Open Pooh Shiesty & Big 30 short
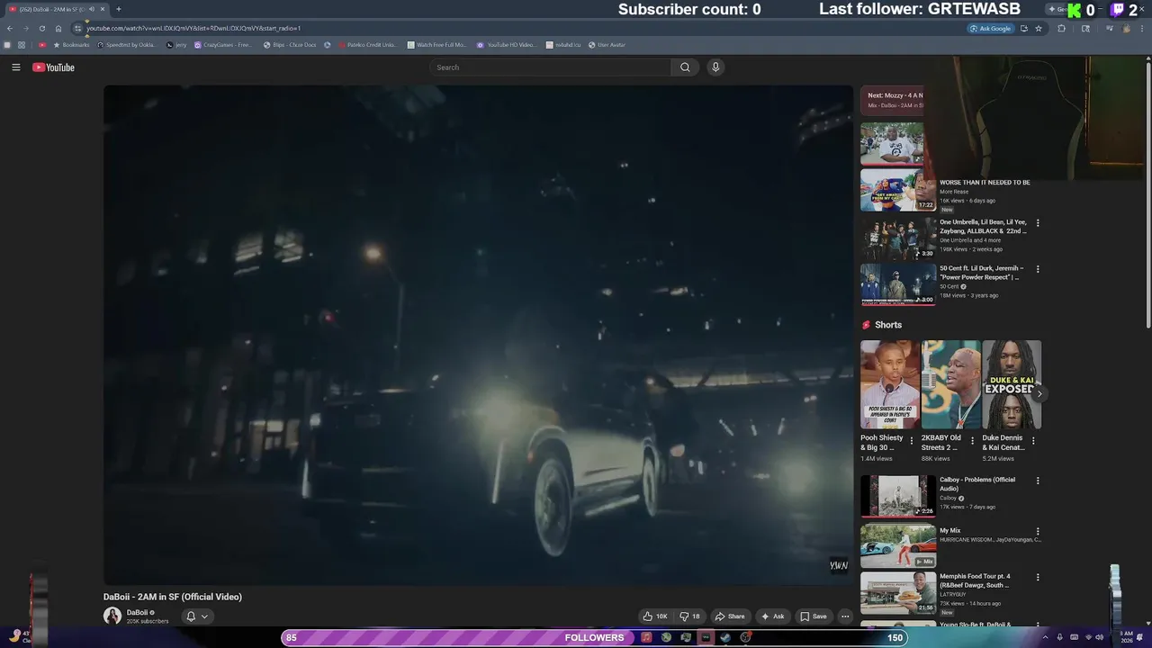Viewport: 1152px width, 648px height. 890,384
